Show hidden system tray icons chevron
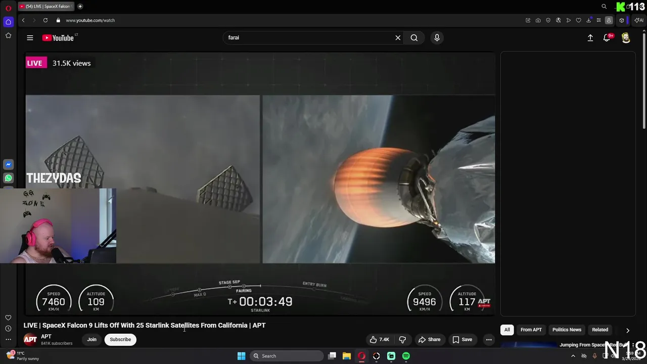 tap(573, 356)
